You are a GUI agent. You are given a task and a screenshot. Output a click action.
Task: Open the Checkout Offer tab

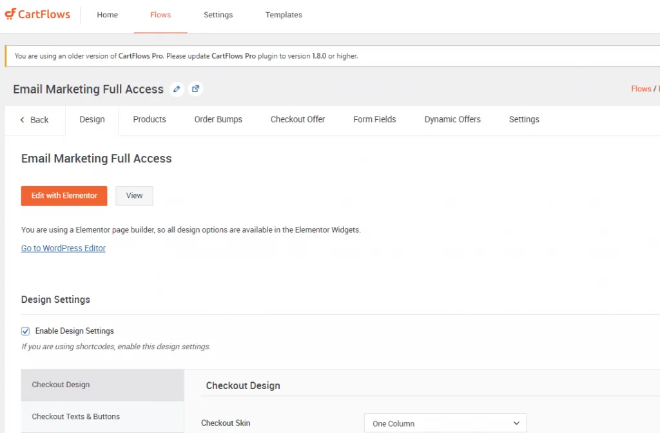298,119
